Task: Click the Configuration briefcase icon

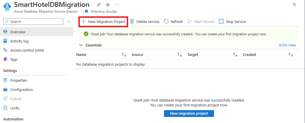Action: (x=5, y=90)
